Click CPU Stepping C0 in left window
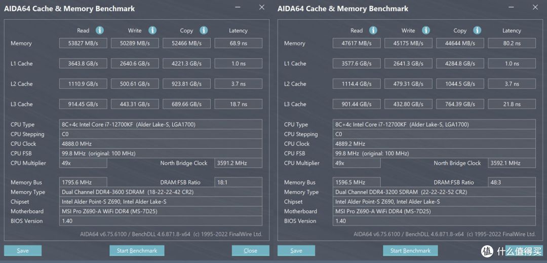The height and width of the screenshot is (263, 547). click(161, 134)
